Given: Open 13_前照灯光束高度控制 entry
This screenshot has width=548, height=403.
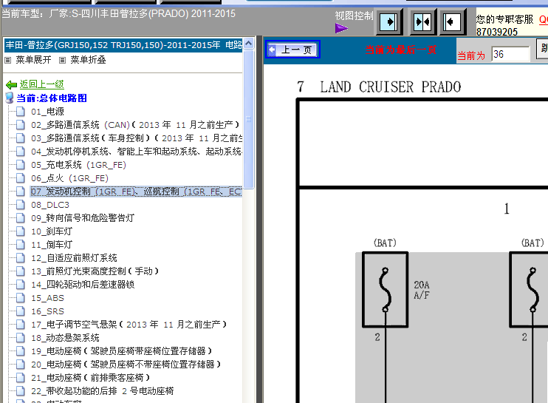Looking at the screenshot, I should 95,271.
